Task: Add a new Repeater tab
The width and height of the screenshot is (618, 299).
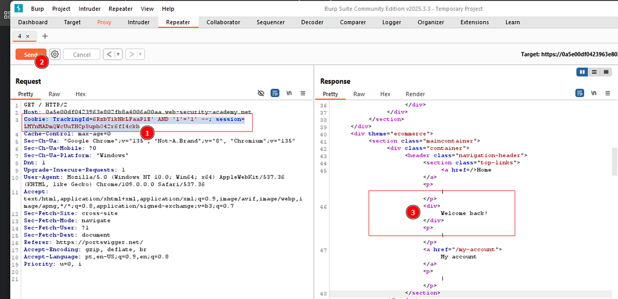Action: [x=45, y=36]
